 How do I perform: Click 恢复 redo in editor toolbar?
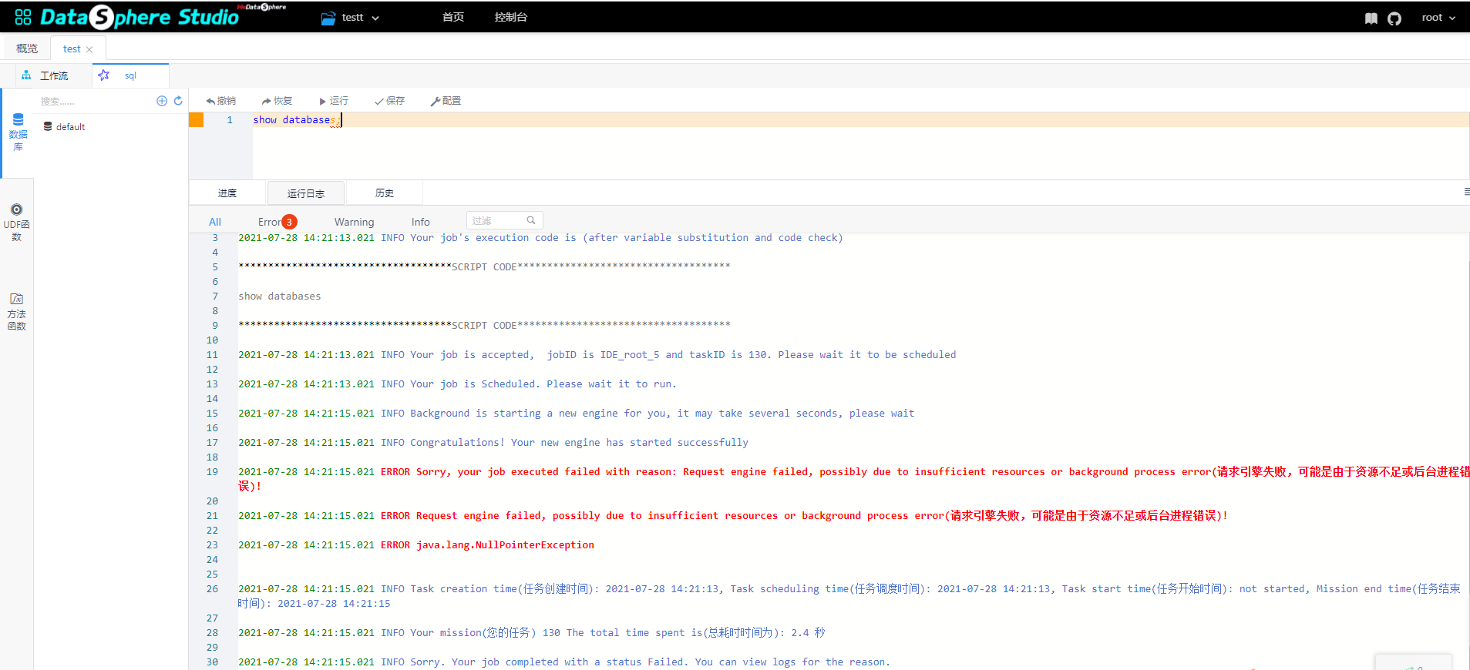pos(278,101)
